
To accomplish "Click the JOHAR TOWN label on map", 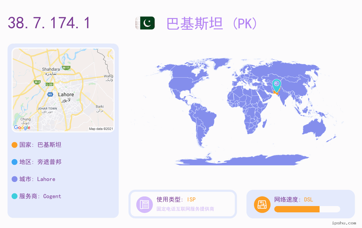I will click(x=47, y=109).
